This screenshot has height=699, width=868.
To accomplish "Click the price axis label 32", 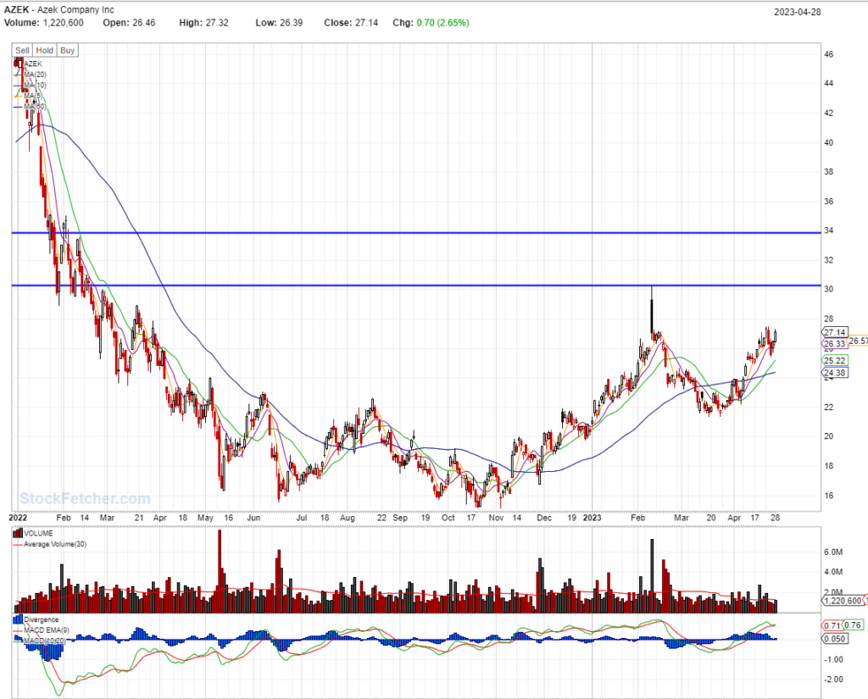I will (829, 260).
